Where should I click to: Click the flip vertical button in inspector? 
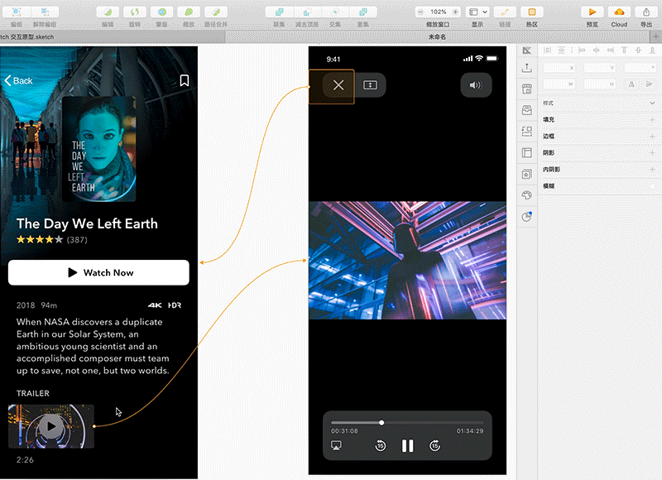649,84
